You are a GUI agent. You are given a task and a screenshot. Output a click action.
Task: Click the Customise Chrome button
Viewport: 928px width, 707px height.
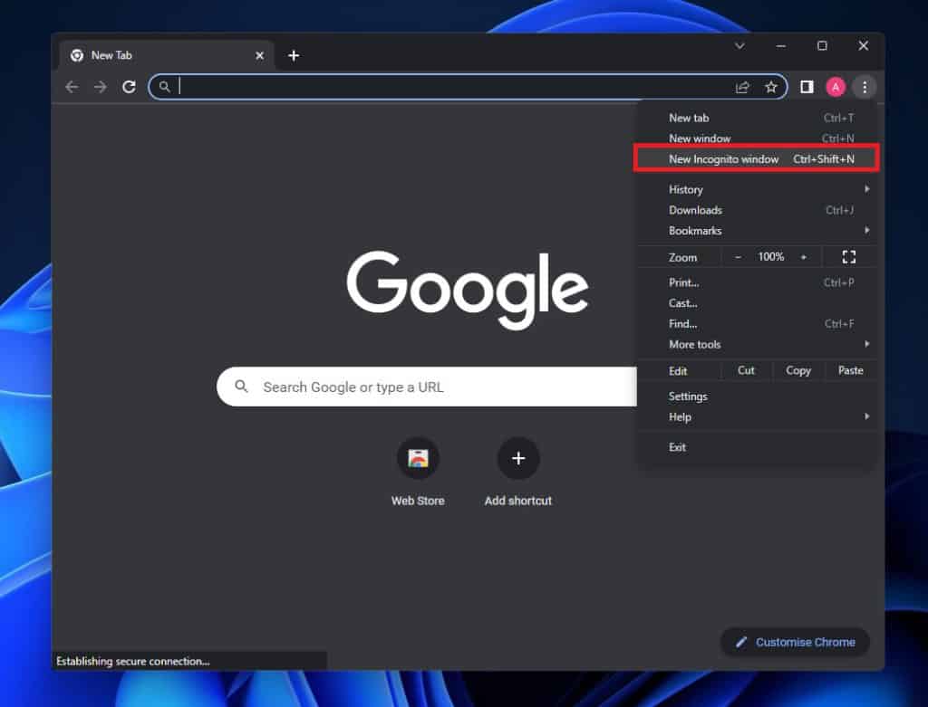pyautogui.click(x=795, y=642)
